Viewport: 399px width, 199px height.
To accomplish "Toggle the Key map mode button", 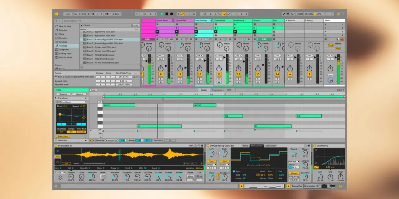I will (292, 14).
